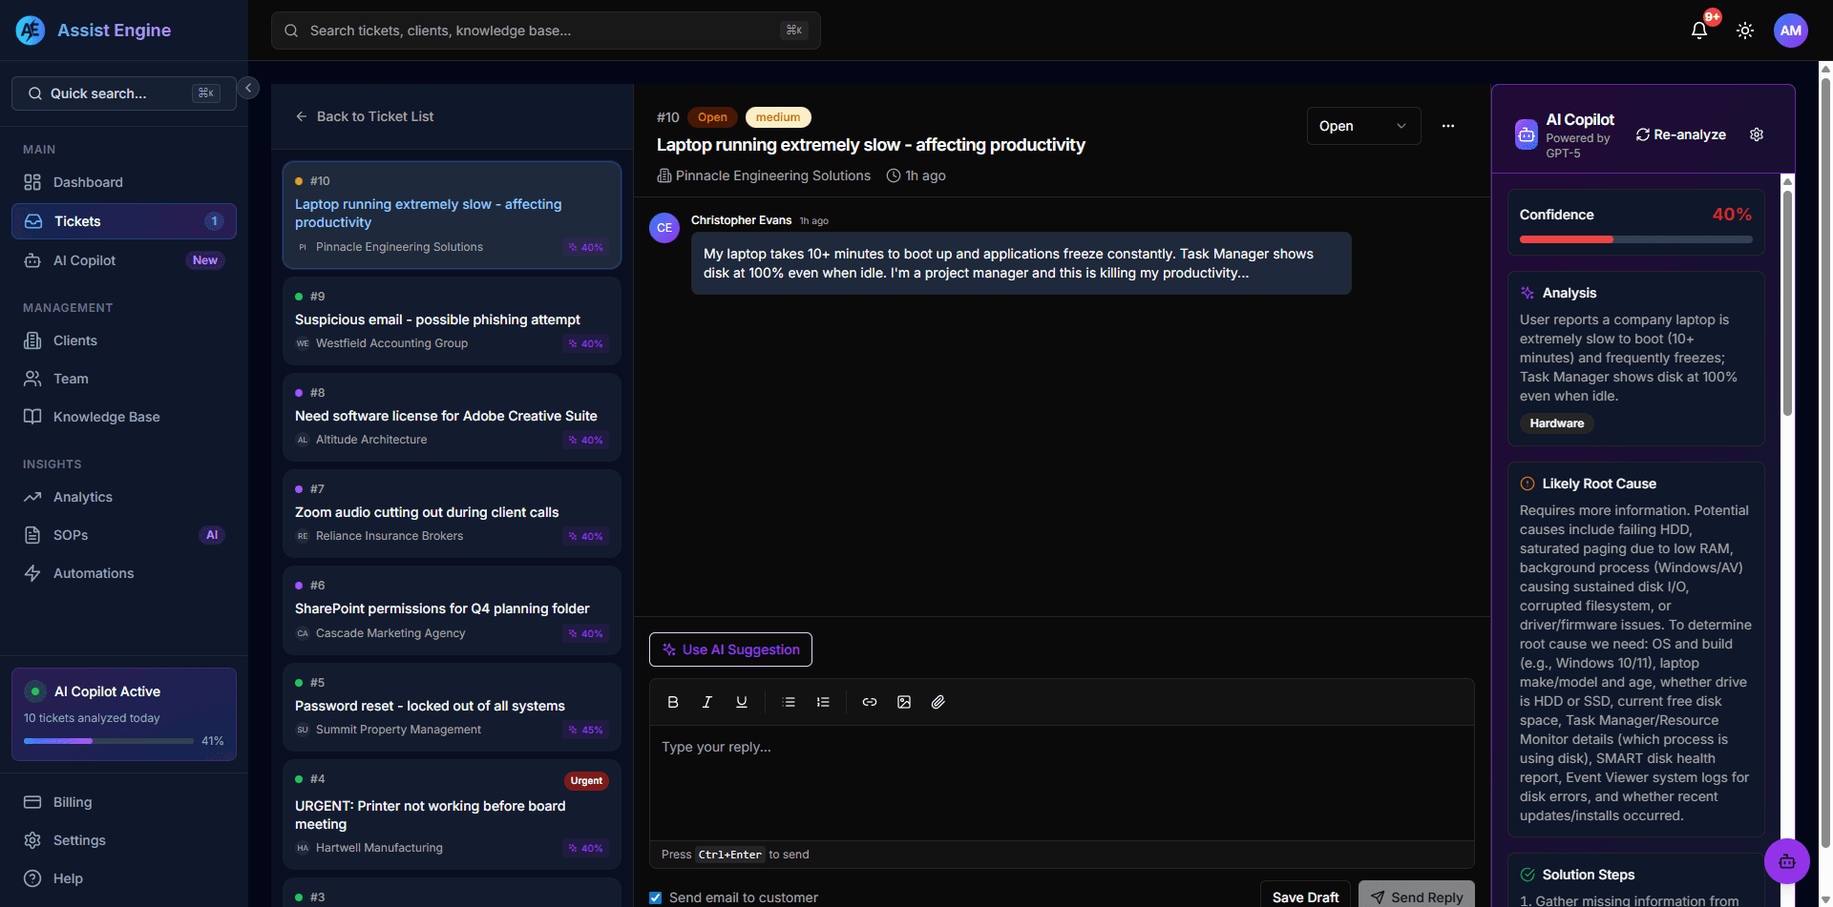Toggle bold formatting in the reply editor

point(673,702)
